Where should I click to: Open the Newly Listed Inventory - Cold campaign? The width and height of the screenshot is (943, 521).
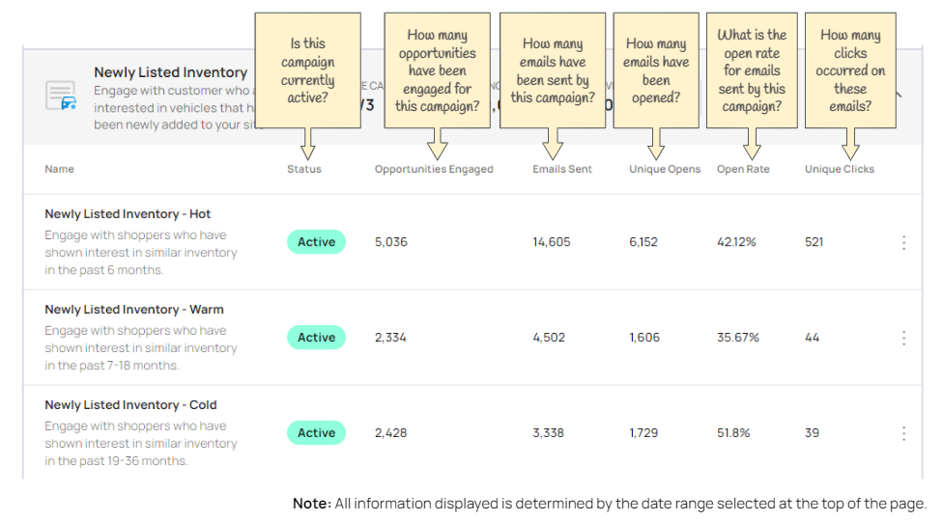point(130,405)
